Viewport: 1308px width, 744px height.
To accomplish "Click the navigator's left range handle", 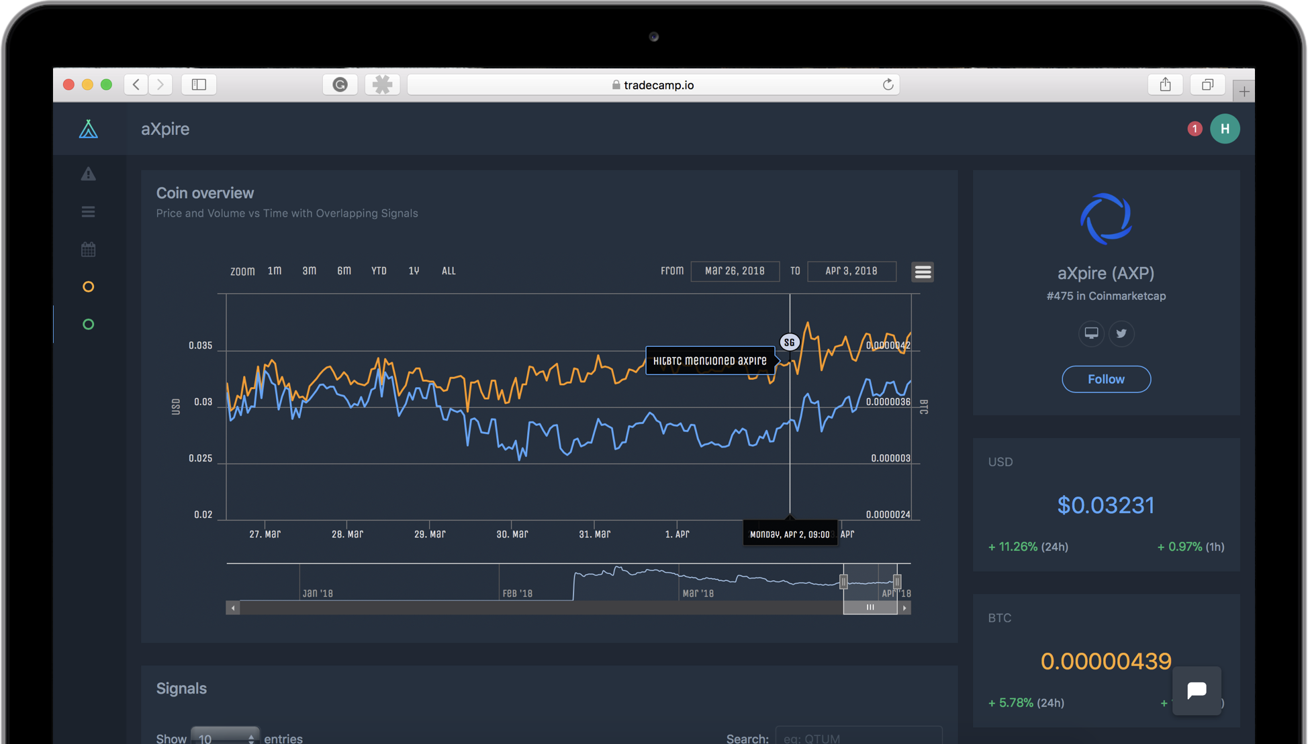I will [843, 582].
